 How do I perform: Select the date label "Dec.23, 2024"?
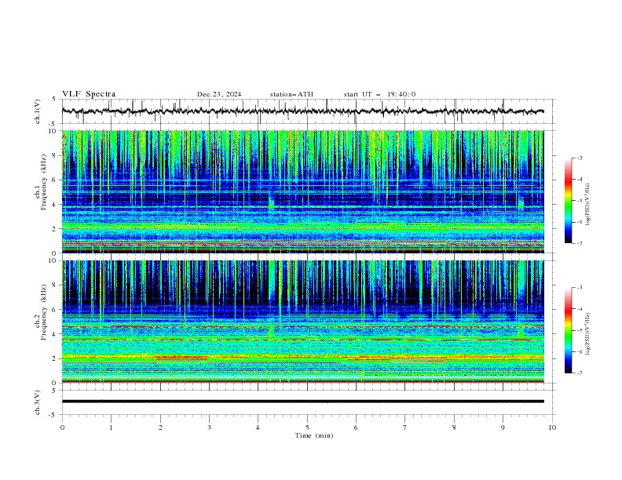(x=219, y=94)
